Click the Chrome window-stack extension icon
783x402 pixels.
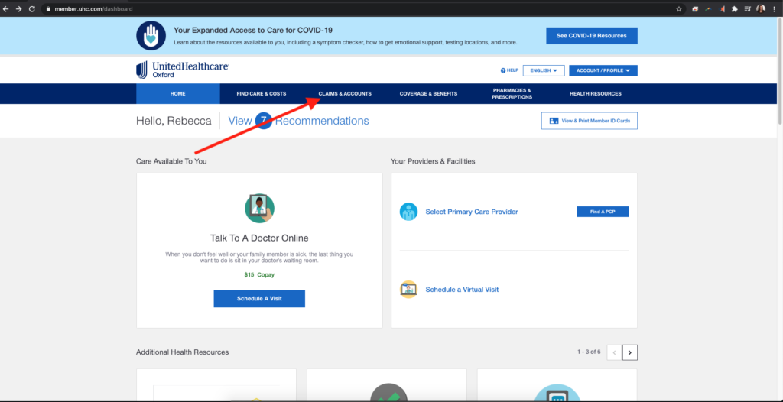click(694, 9)
